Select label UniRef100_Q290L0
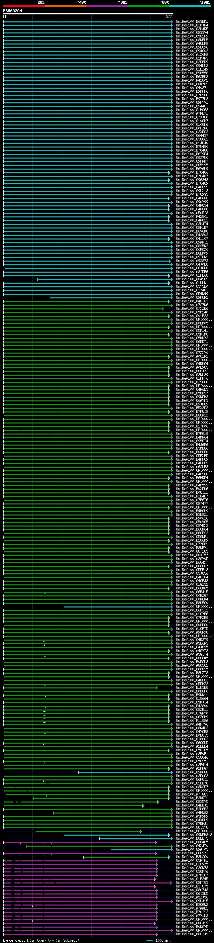This screenshot has width=214, height=943. pos(192,383)
